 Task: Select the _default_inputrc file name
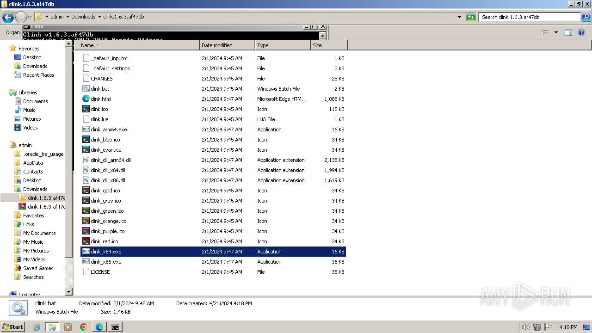coord(109,58)
